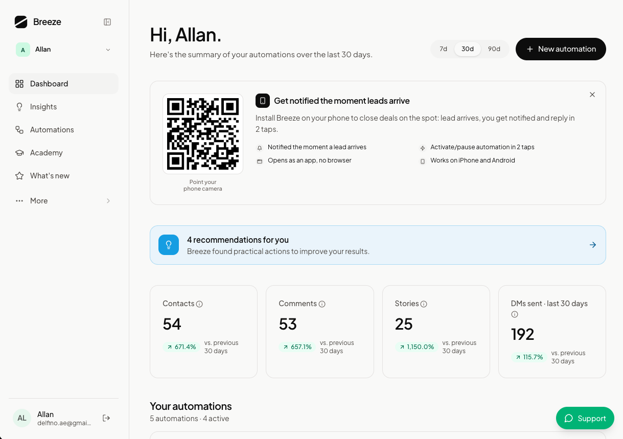Screen dimensions: 623x439
Task: Click the Academy graduation cap icon
Action: [x=19, y=153]
